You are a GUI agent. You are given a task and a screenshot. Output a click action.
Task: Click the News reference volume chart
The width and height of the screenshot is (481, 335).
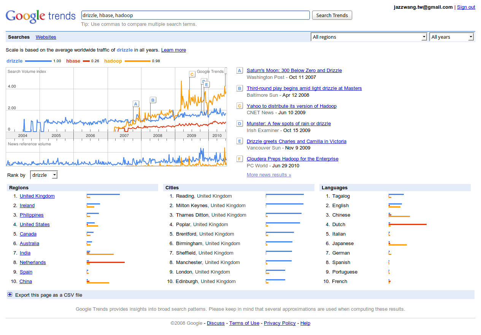click(x=116, y=154)
